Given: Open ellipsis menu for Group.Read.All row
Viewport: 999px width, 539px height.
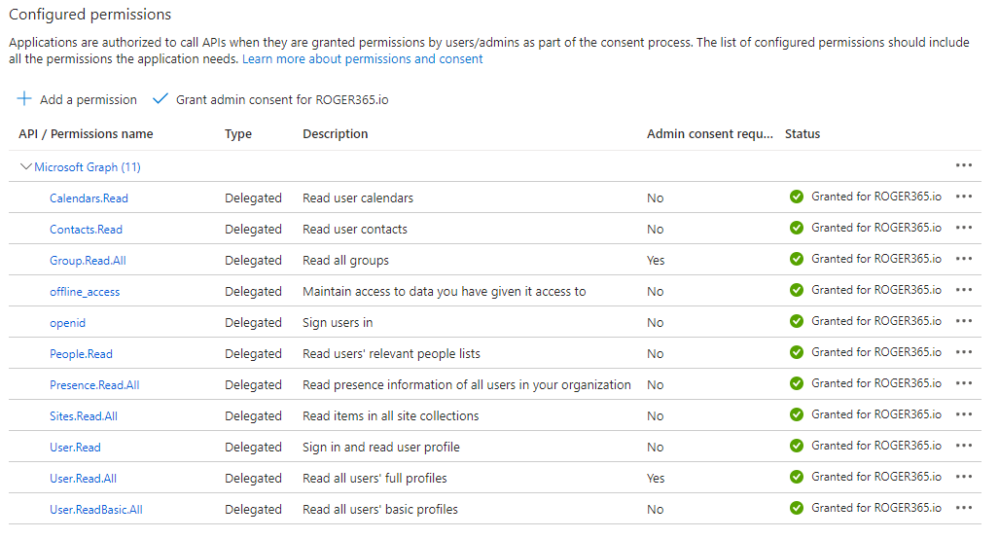Looking at the screenshot, I should tap(964, 259).
